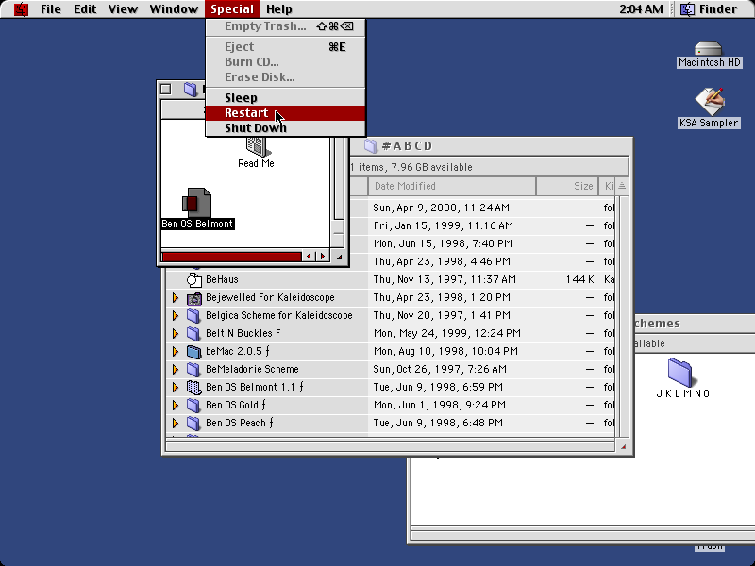755x566 pixels.
Task: Expand the Bejewelled For Kaleidoscope folder
Action: pyautogui.click(x=176, y=298)
